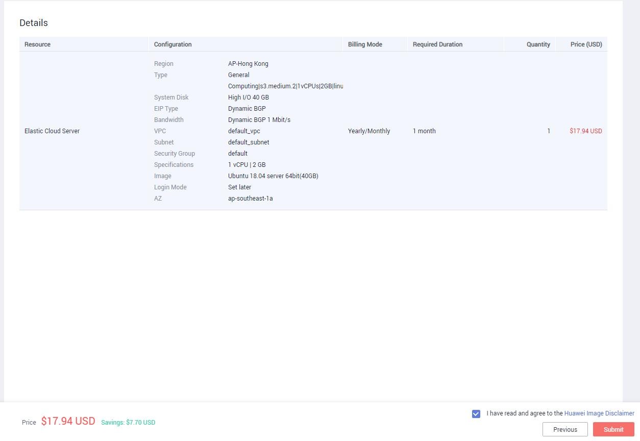640x441 pixels.
Task: Click the Yearly/Monthly billing mode value
Action: click(x=369, y=131)
